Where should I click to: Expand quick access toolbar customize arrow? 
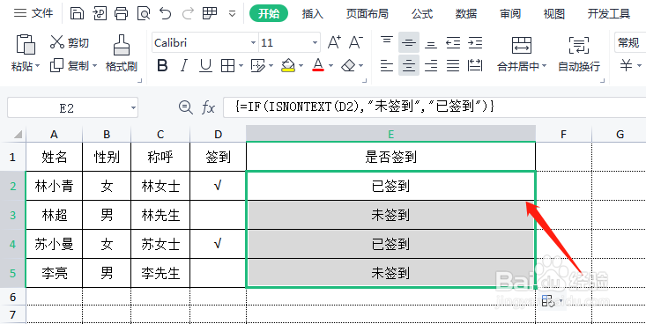tap(233, 13)
